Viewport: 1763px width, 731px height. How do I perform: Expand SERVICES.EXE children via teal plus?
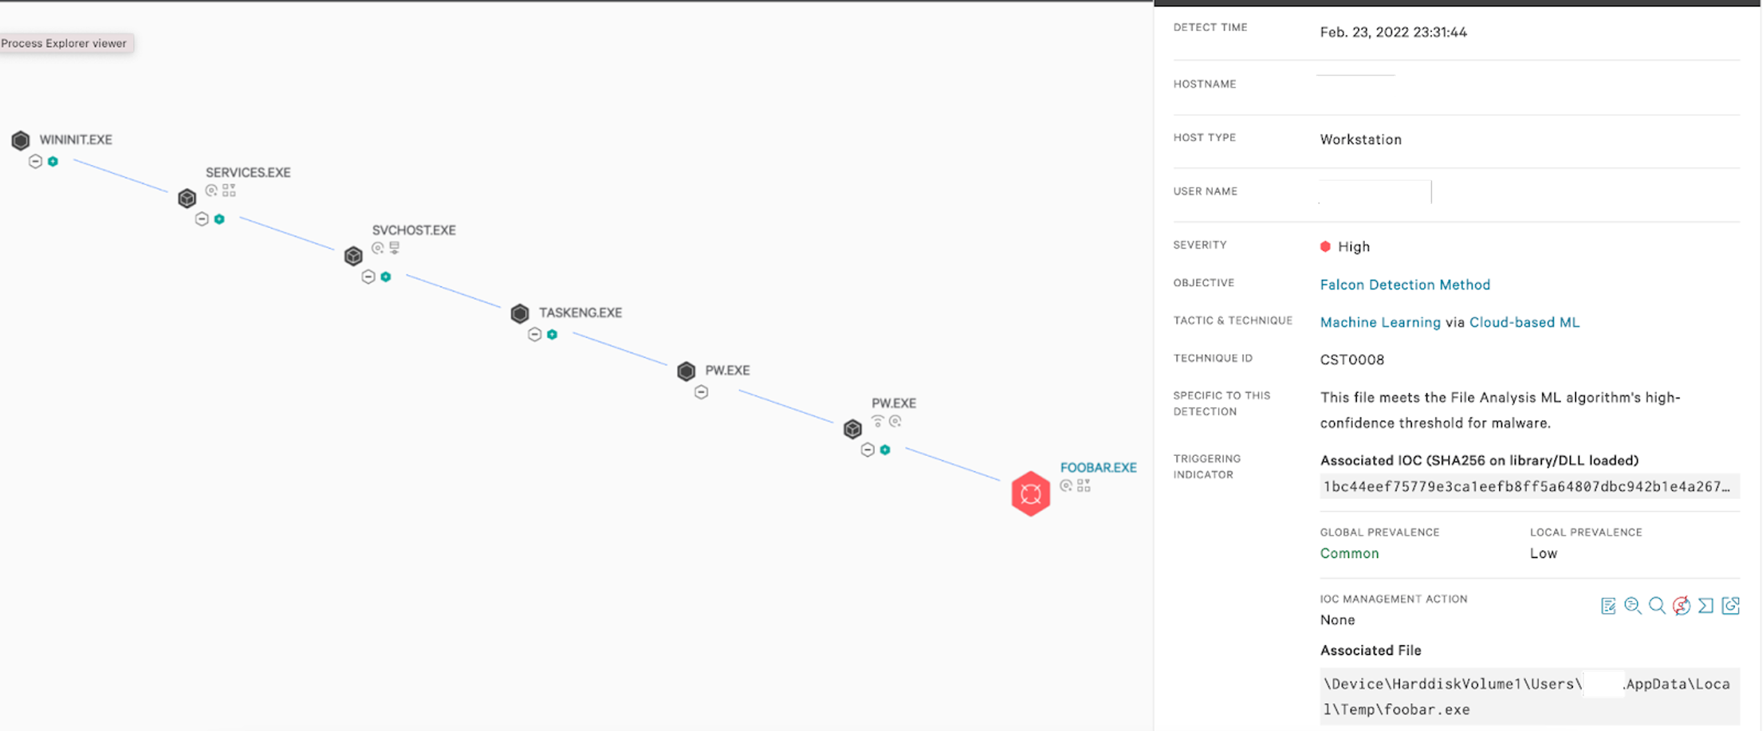click(x=219, y=219)
